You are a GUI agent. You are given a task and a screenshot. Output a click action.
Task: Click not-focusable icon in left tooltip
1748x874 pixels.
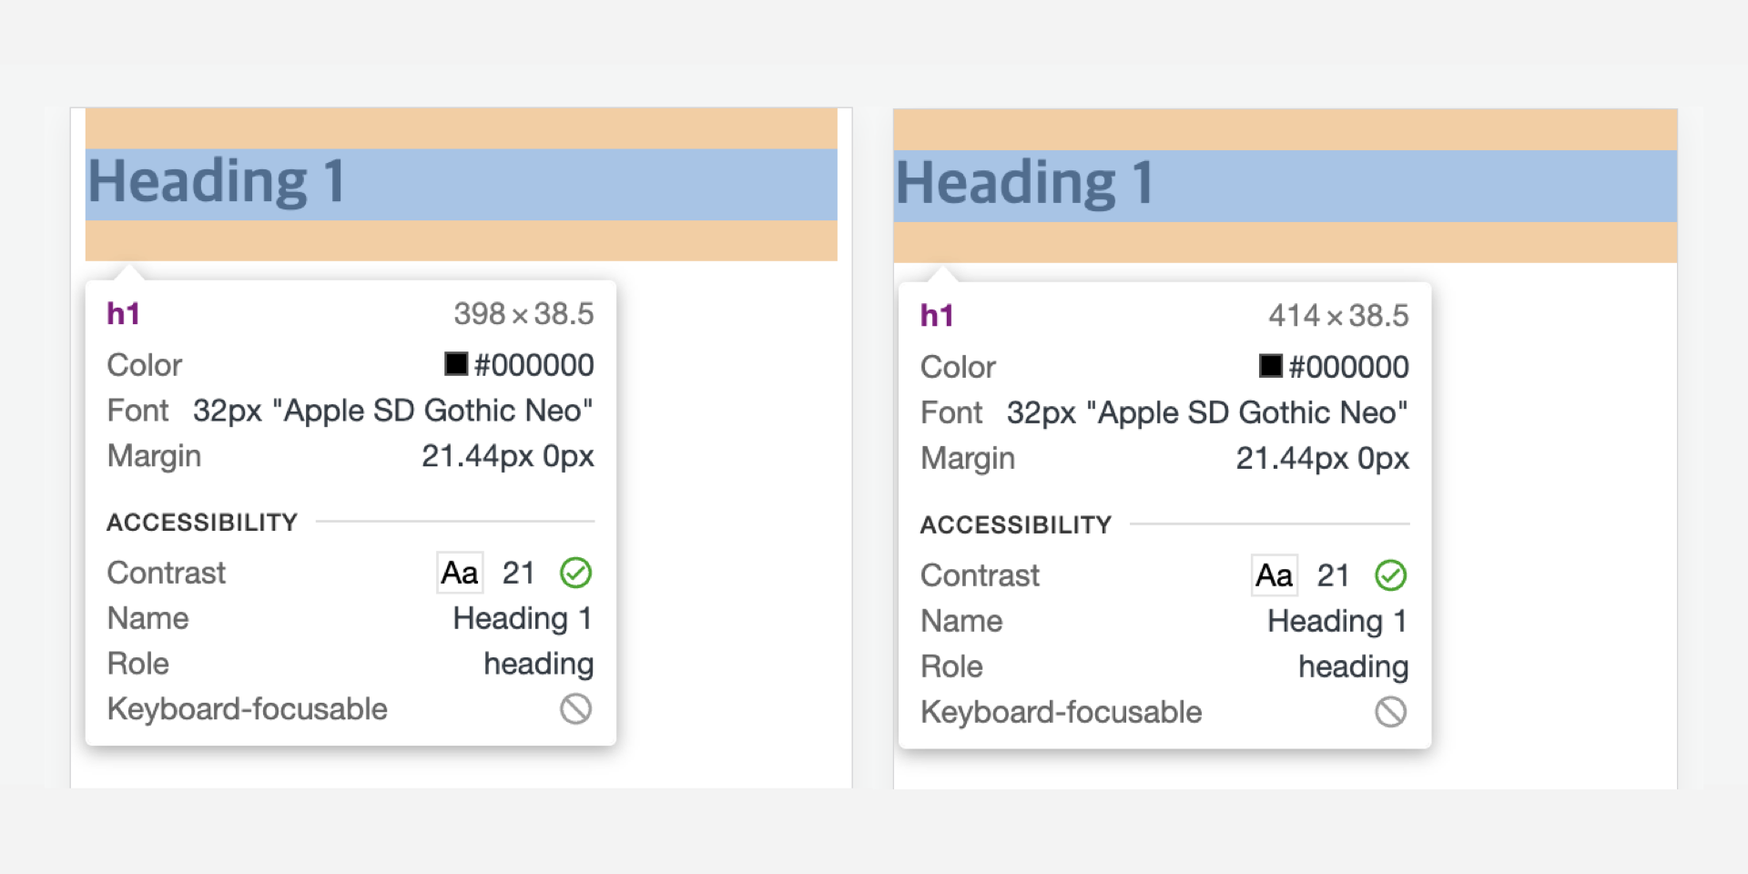point(575,708)
